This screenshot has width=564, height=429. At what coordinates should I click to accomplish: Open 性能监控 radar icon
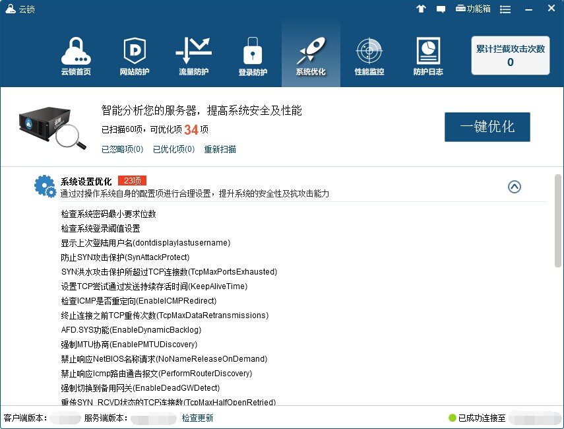(x=369, y=57)
